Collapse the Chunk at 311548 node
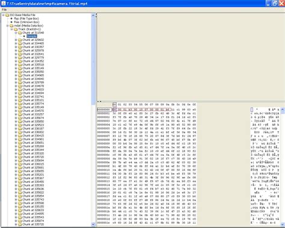This screenshot has width=285, height=228. [16, 32]
